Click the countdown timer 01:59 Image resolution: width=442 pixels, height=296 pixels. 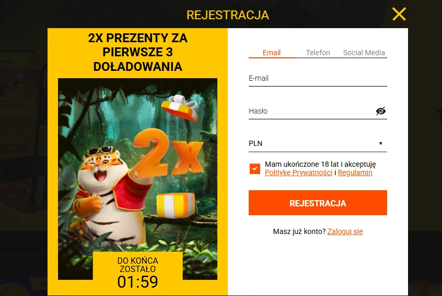(x=137, y=281)
